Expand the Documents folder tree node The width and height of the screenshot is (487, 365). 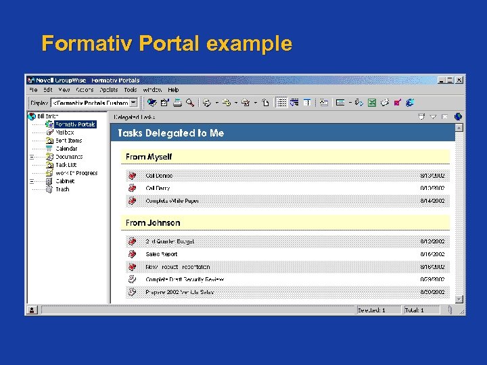[x=31, y=157]
